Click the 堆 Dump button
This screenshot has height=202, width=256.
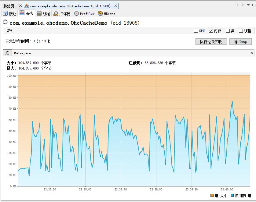click(240, 41)
